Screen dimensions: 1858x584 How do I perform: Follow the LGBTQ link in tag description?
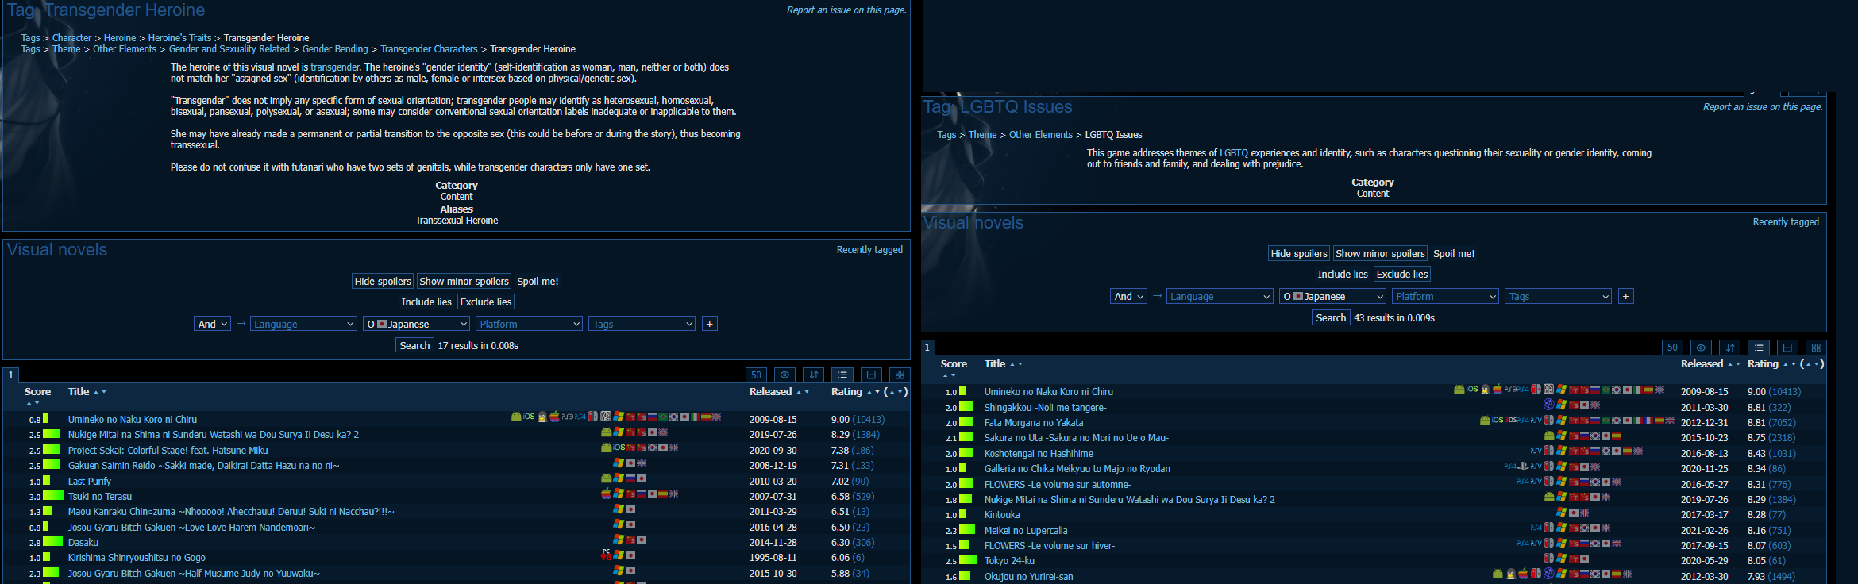[x=1234, y=153]
